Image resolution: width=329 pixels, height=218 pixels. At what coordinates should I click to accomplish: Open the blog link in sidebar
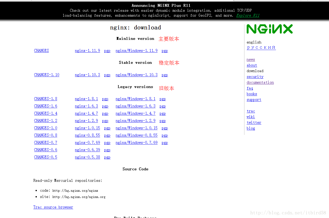[x=251, y=128]
